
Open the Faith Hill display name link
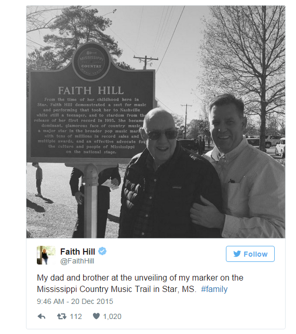77,252
